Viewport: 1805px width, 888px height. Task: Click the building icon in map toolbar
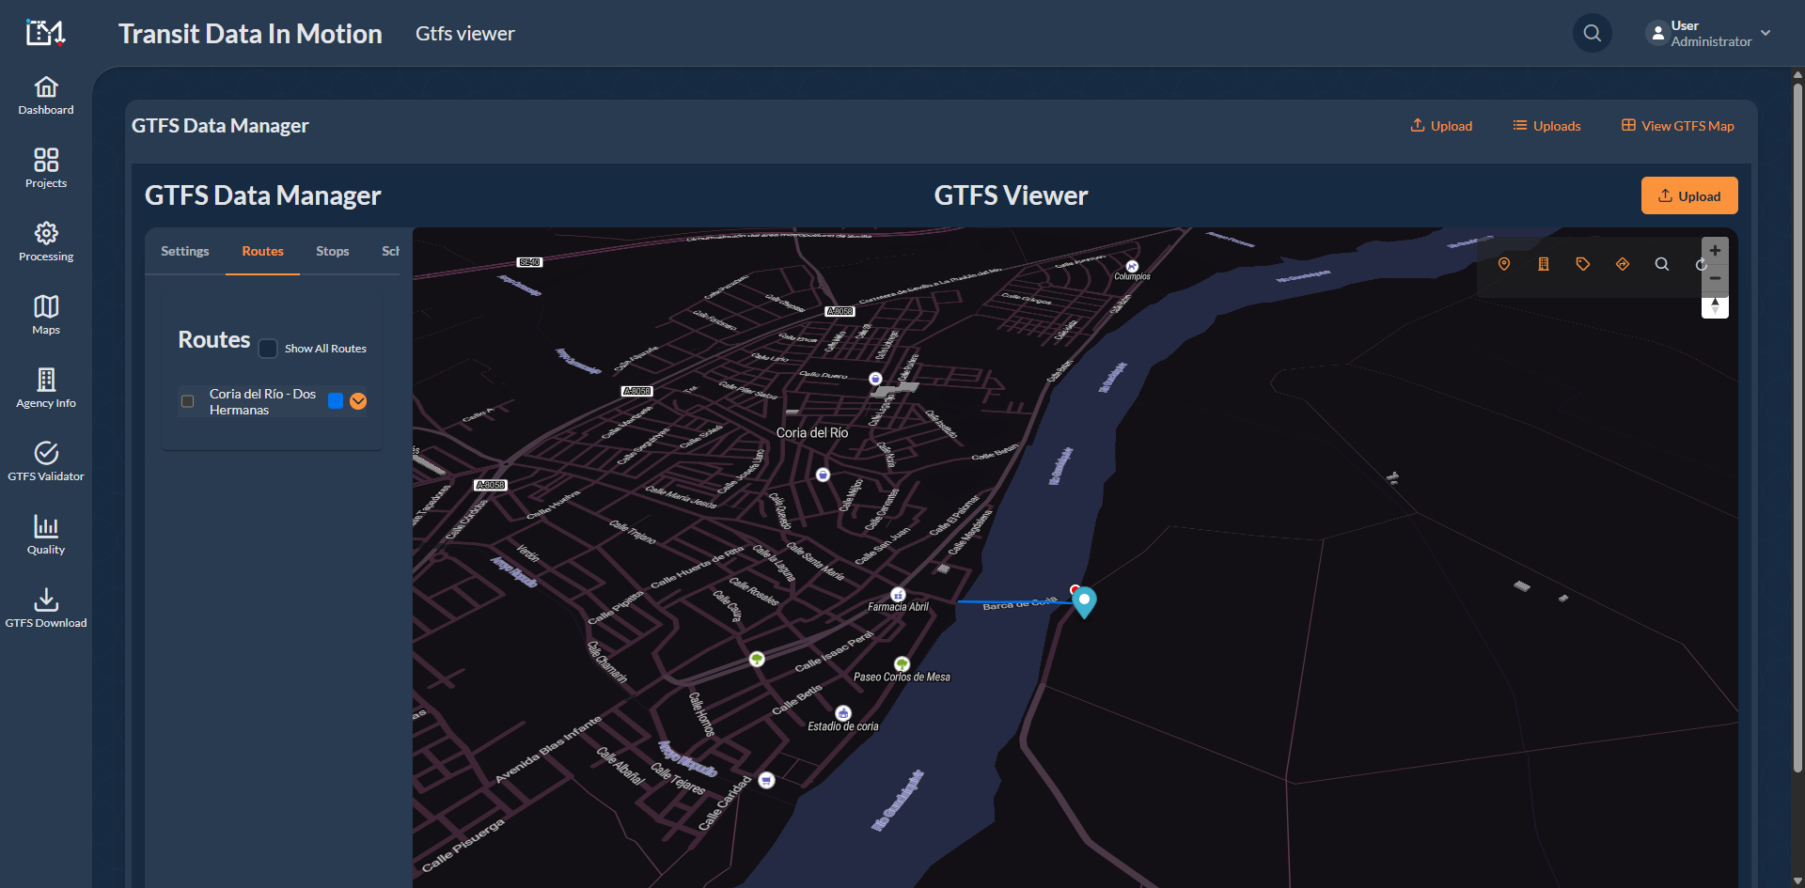pyautogui.click(x=1544, y=264)
